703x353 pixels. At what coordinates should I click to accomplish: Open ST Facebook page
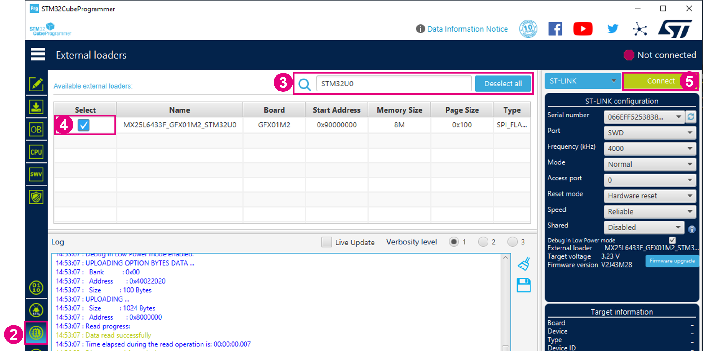tap(555, 29)
